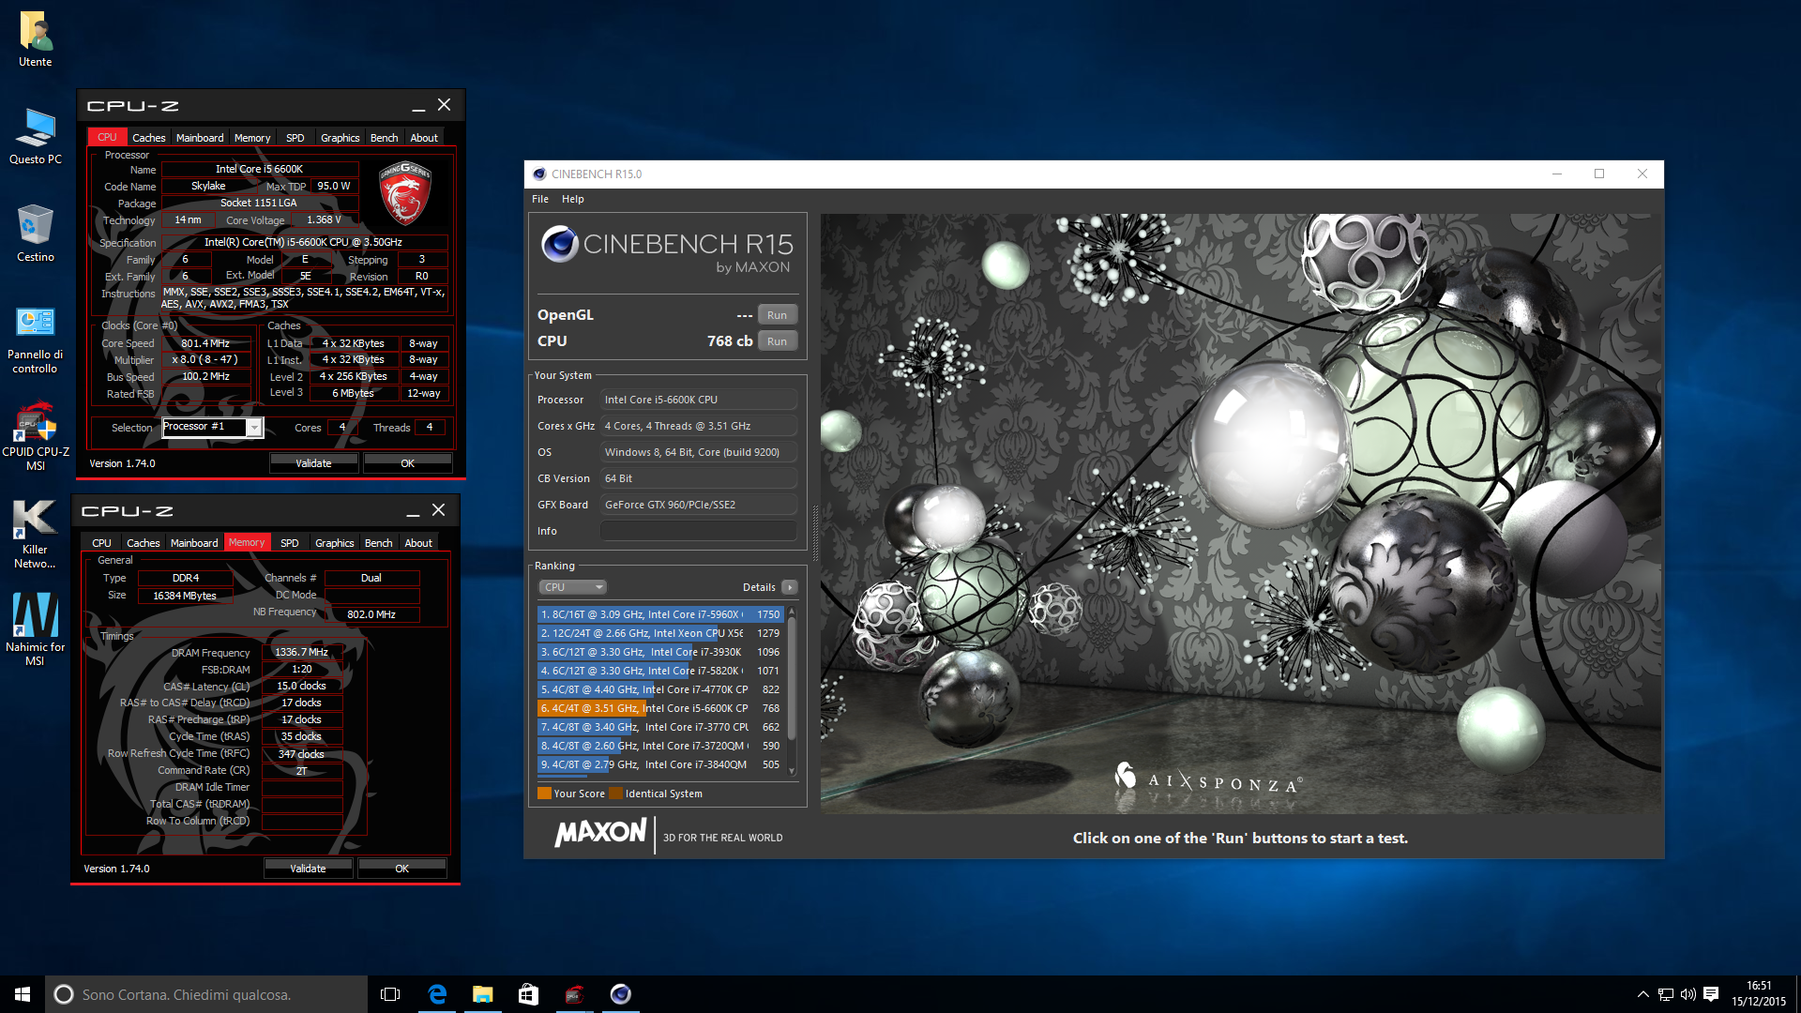Click Validate in lower CPU-Z window
Viewport: 1801px width, 1013px height.
(308, 869)
